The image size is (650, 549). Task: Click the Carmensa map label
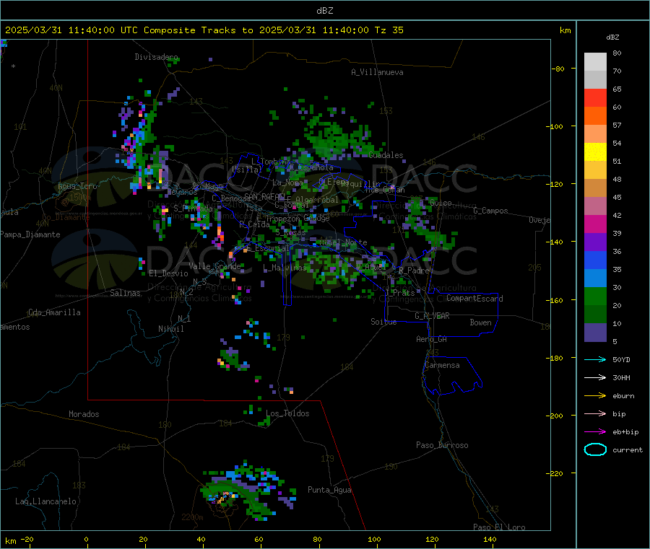(442, 365)
